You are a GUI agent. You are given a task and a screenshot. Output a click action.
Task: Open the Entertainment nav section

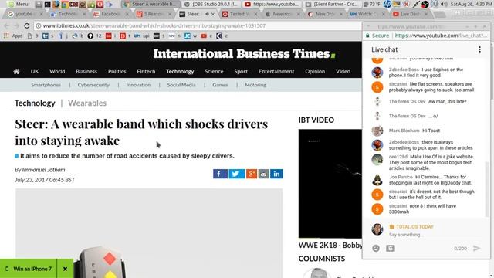click(x=276, y=72)
